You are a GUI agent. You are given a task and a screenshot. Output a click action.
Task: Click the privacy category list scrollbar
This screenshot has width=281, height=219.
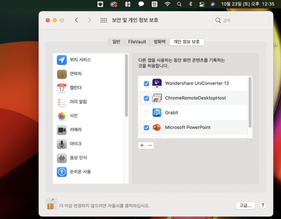[x=127, y=86]
